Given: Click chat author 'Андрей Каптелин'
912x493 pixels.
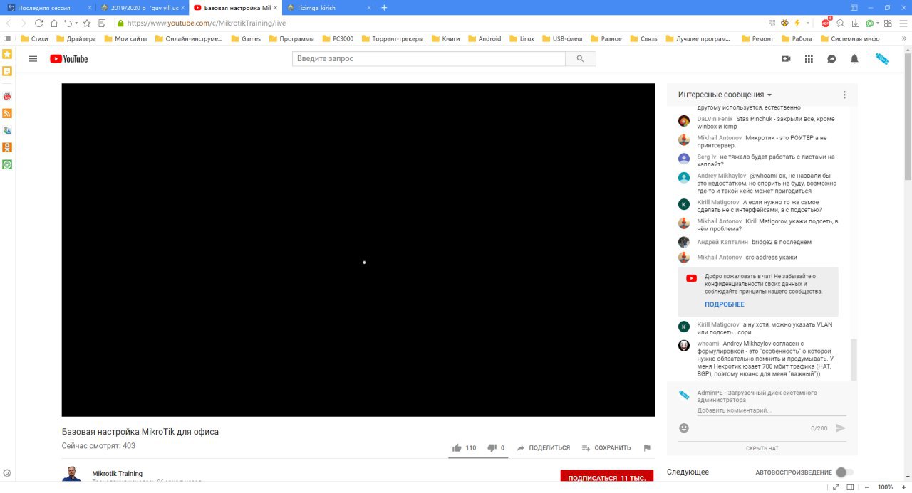Looking at the screenshot, I should tap(722, 243).
